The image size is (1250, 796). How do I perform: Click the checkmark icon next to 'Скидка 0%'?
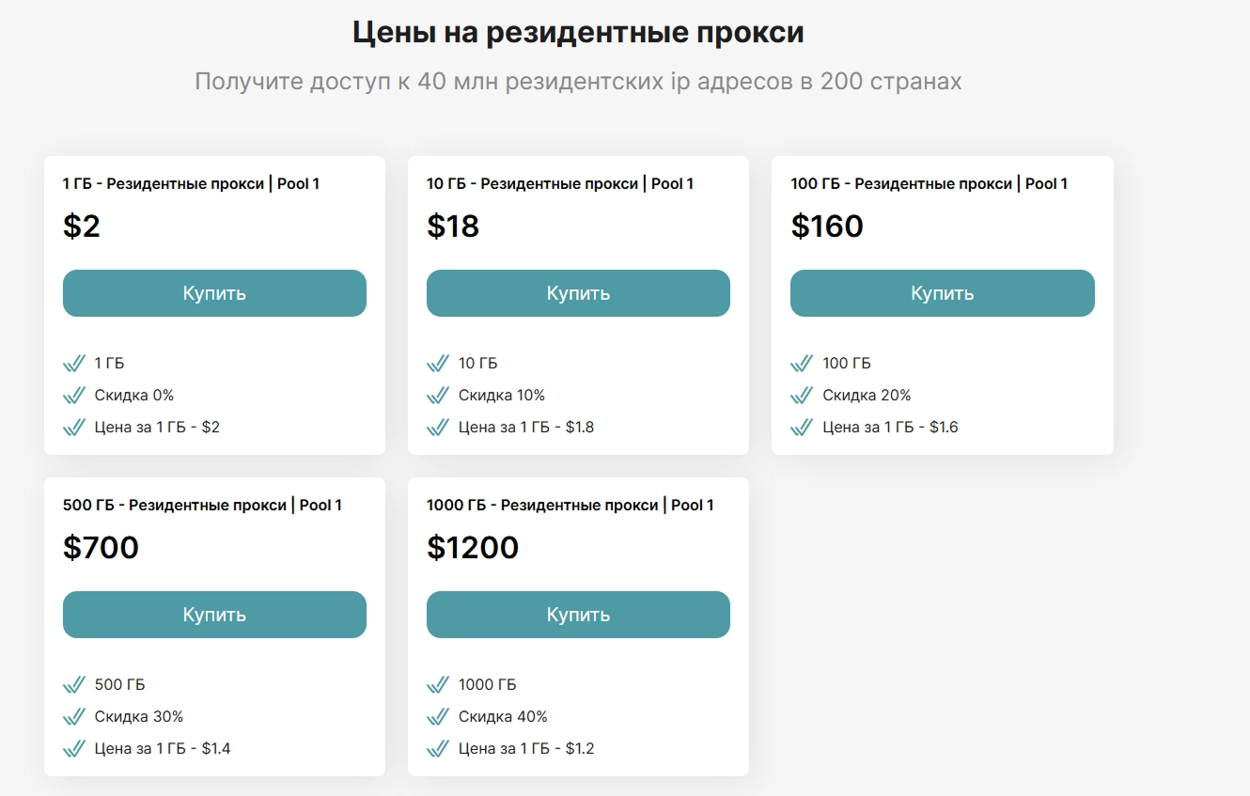[x=74, y=395]
